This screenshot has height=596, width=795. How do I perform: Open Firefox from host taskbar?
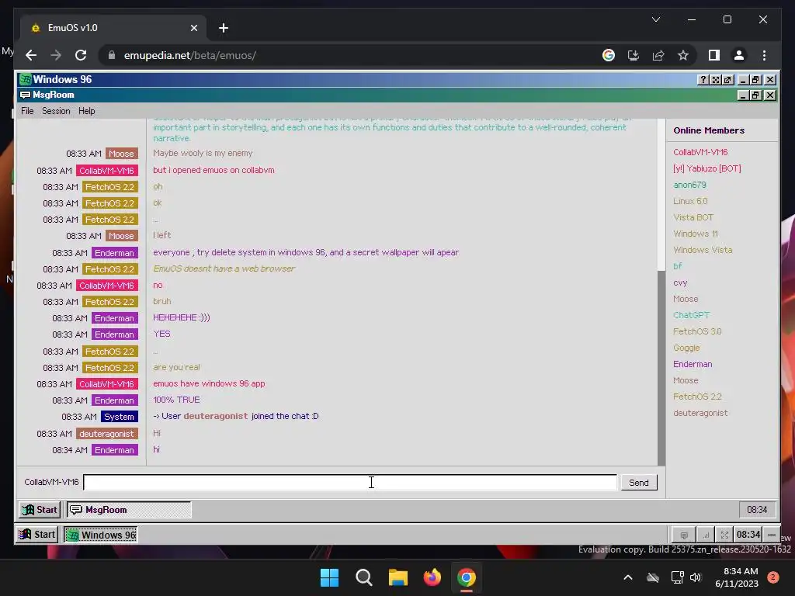tap(432, 577)
